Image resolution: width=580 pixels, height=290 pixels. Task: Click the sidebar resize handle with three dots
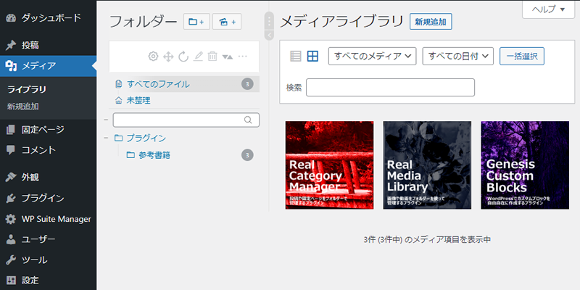pos(269,21)
